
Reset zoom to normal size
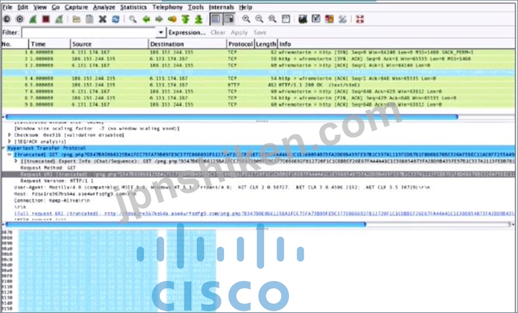272,19
